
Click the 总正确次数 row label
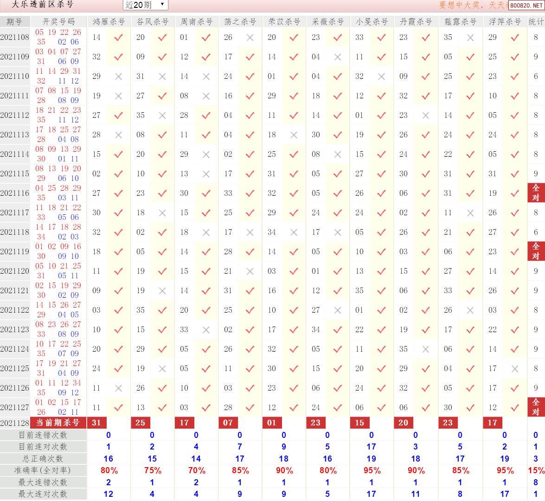pyautogui.click(x=43, y=459)
